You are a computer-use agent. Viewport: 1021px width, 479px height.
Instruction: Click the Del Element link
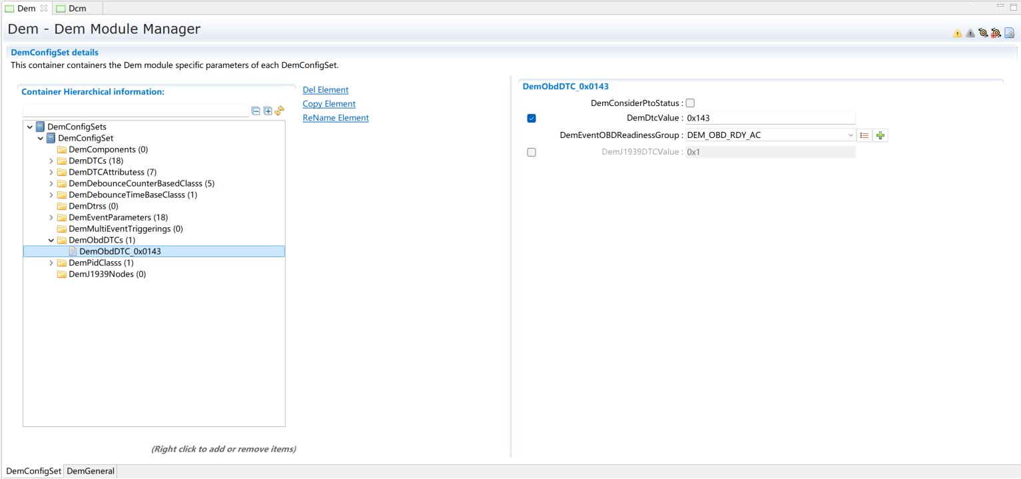[x=325, y=90]
